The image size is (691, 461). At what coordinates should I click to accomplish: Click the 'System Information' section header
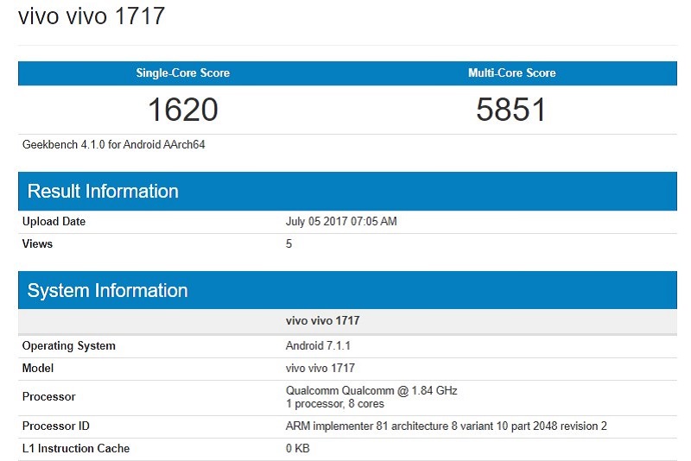(347, 290)
